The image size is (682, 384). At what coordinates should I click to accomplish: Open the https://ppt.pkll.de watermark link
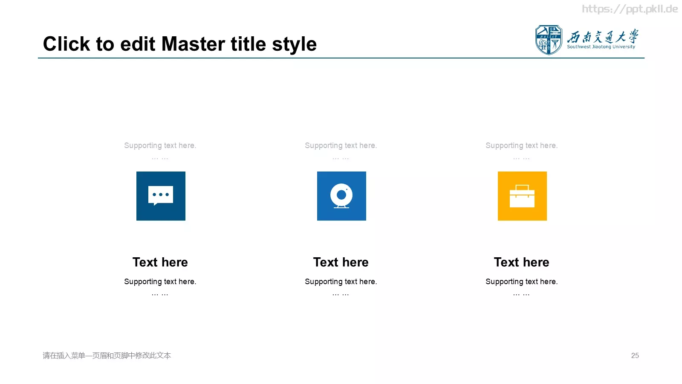point(630,9)
